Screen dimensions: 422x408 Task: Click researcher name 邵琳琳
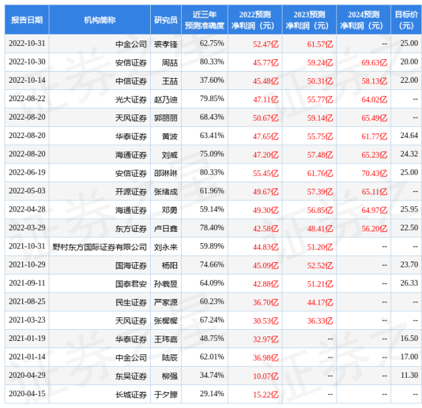pyautogui.click(x=166, y=173)
